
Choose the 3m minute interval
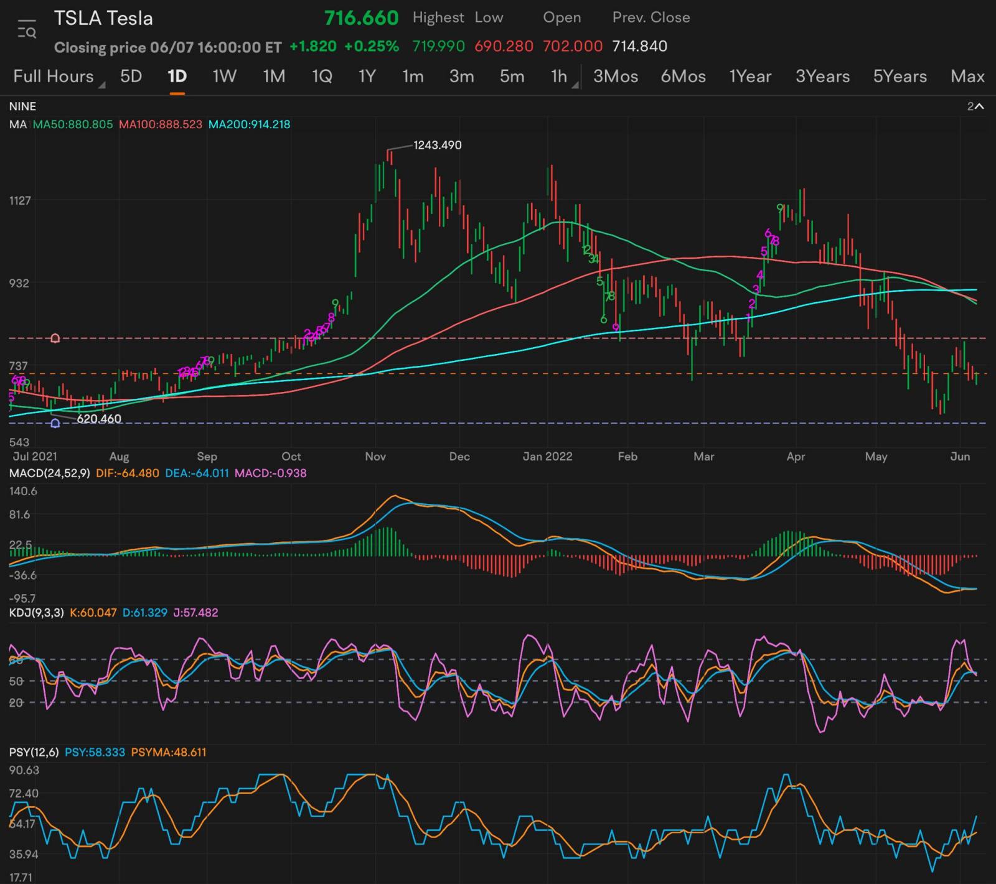click(x=462, y=77)
